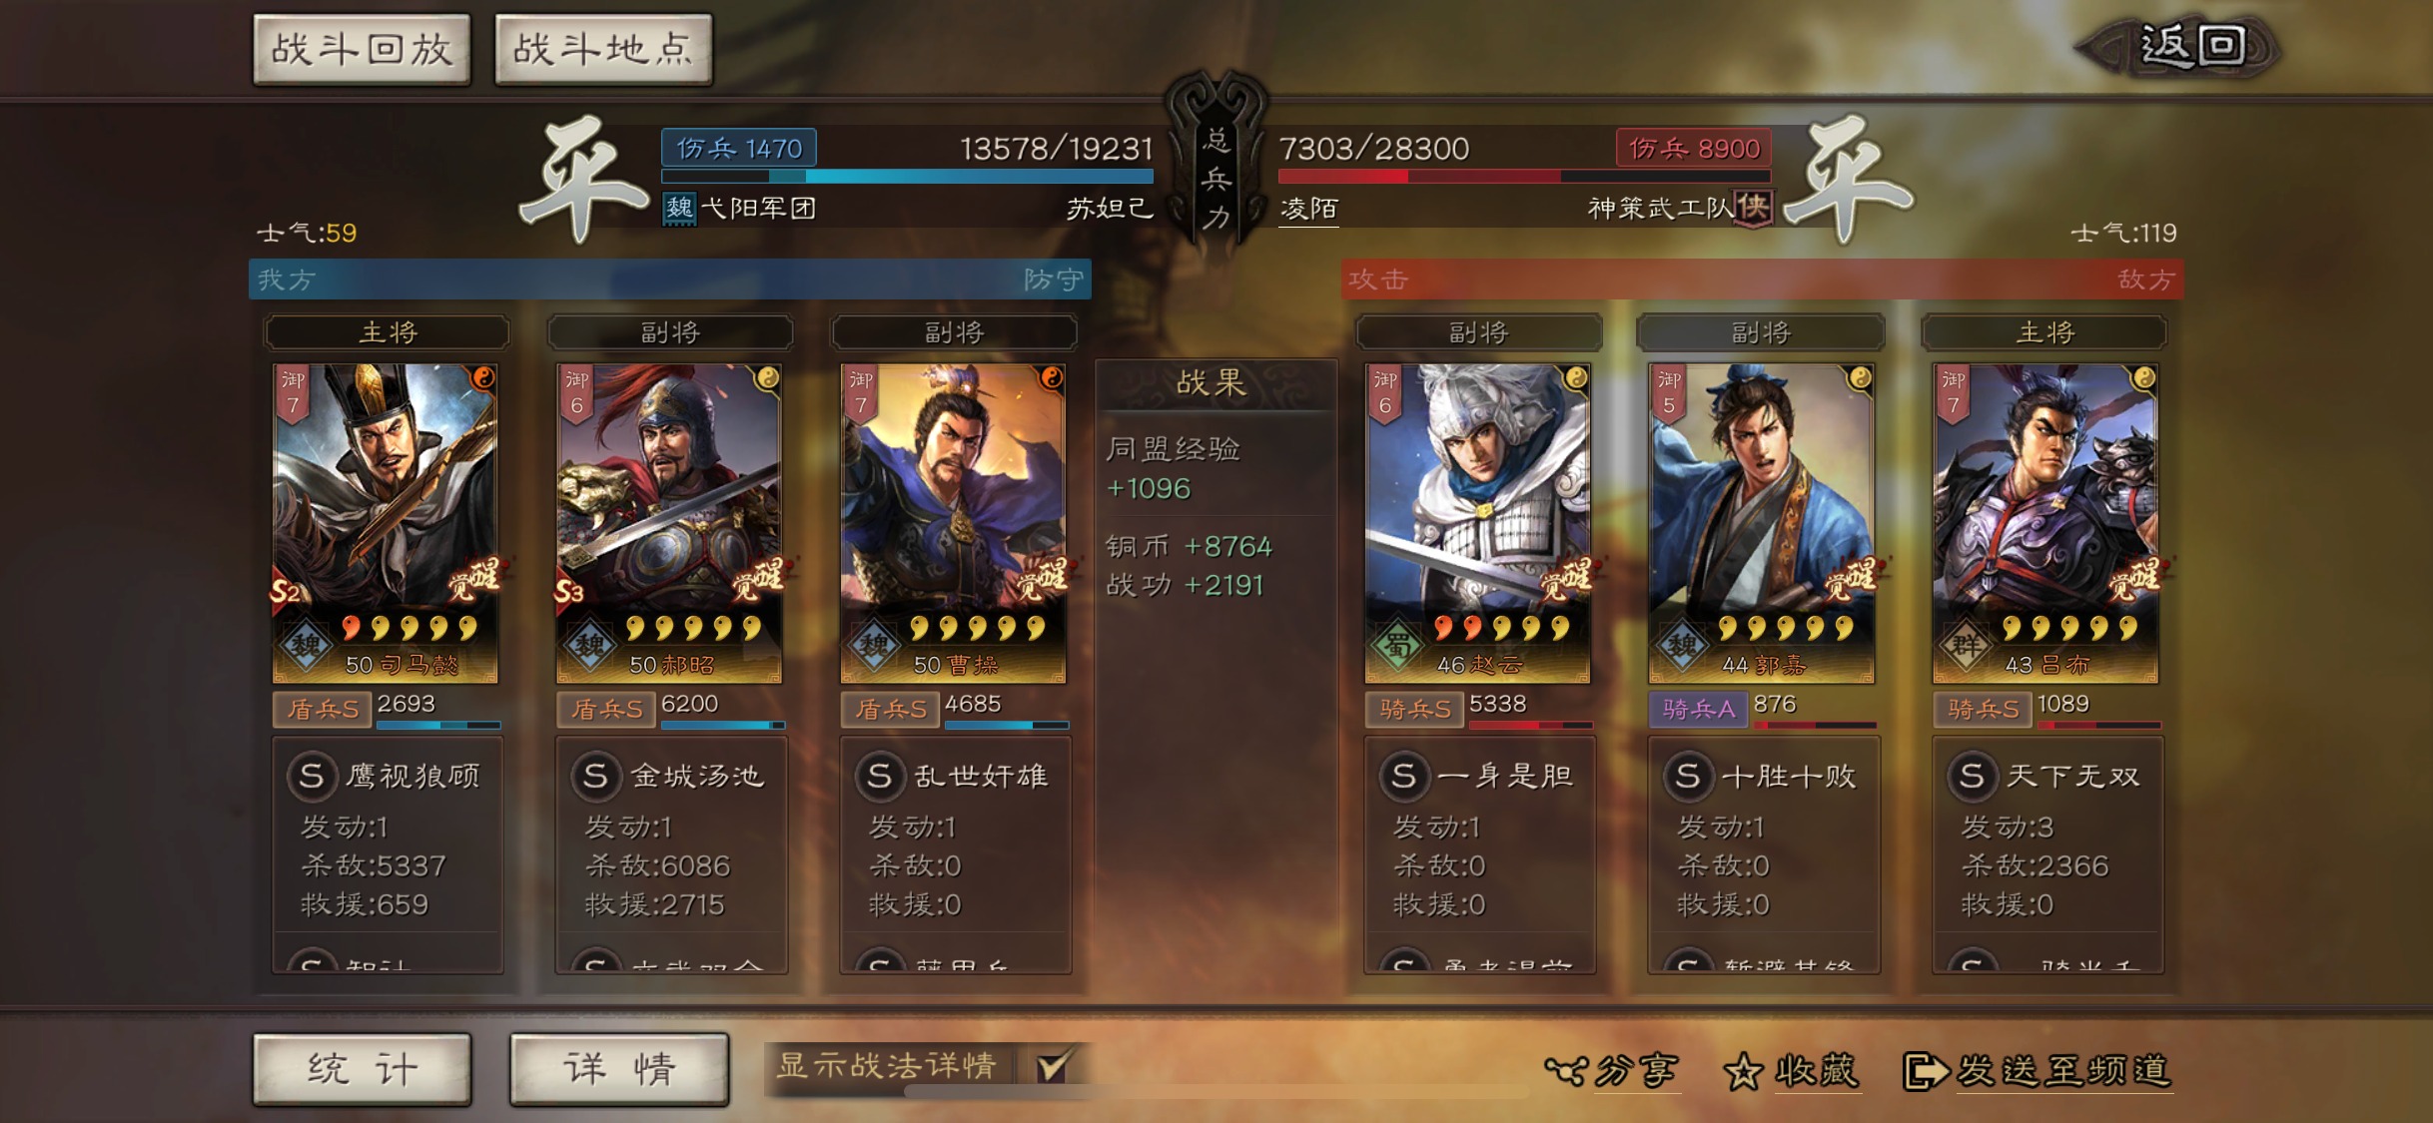Click the S rank icon beside 天下无双
Image resolution: width=2433 pixels, height=1123 pixels.
pyautogui.click(x=1973, y=776)
